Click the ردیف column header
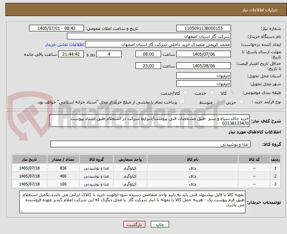 [275, 159]
